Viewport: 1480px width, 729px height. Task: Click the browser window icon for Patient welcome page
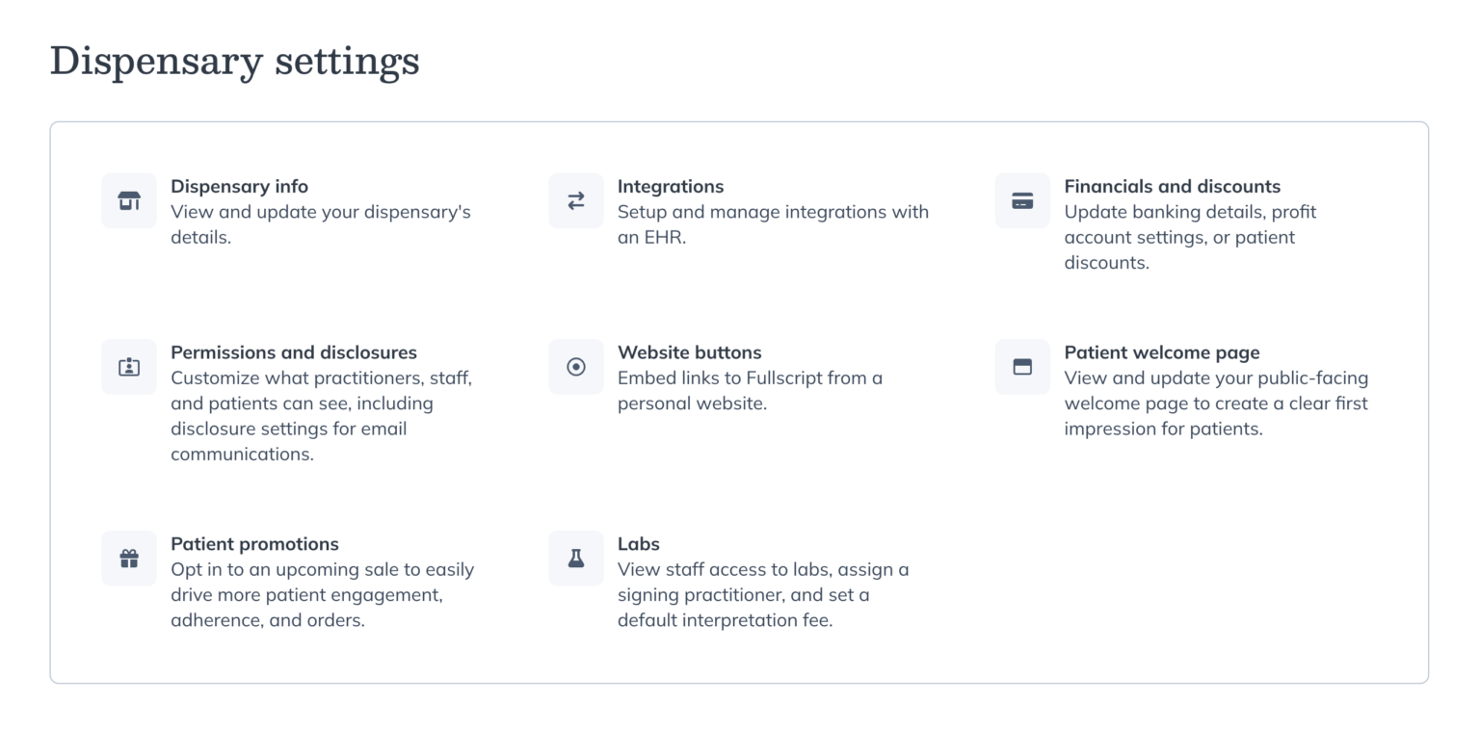click(x=1021, y=367)
